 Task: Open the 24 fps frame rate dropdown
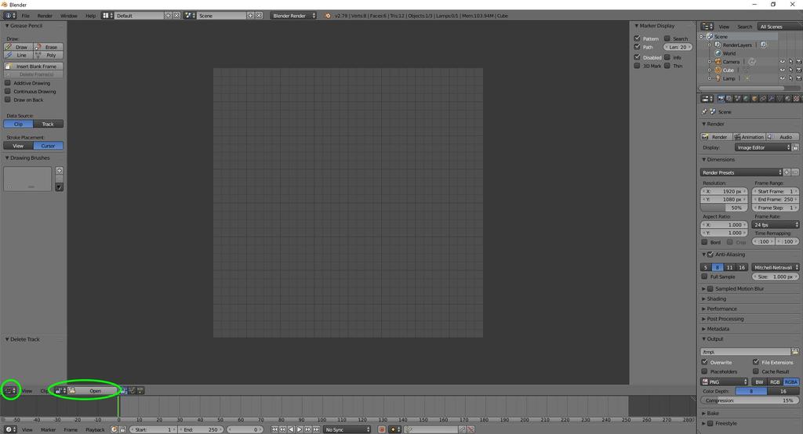[x=776, y=225]
